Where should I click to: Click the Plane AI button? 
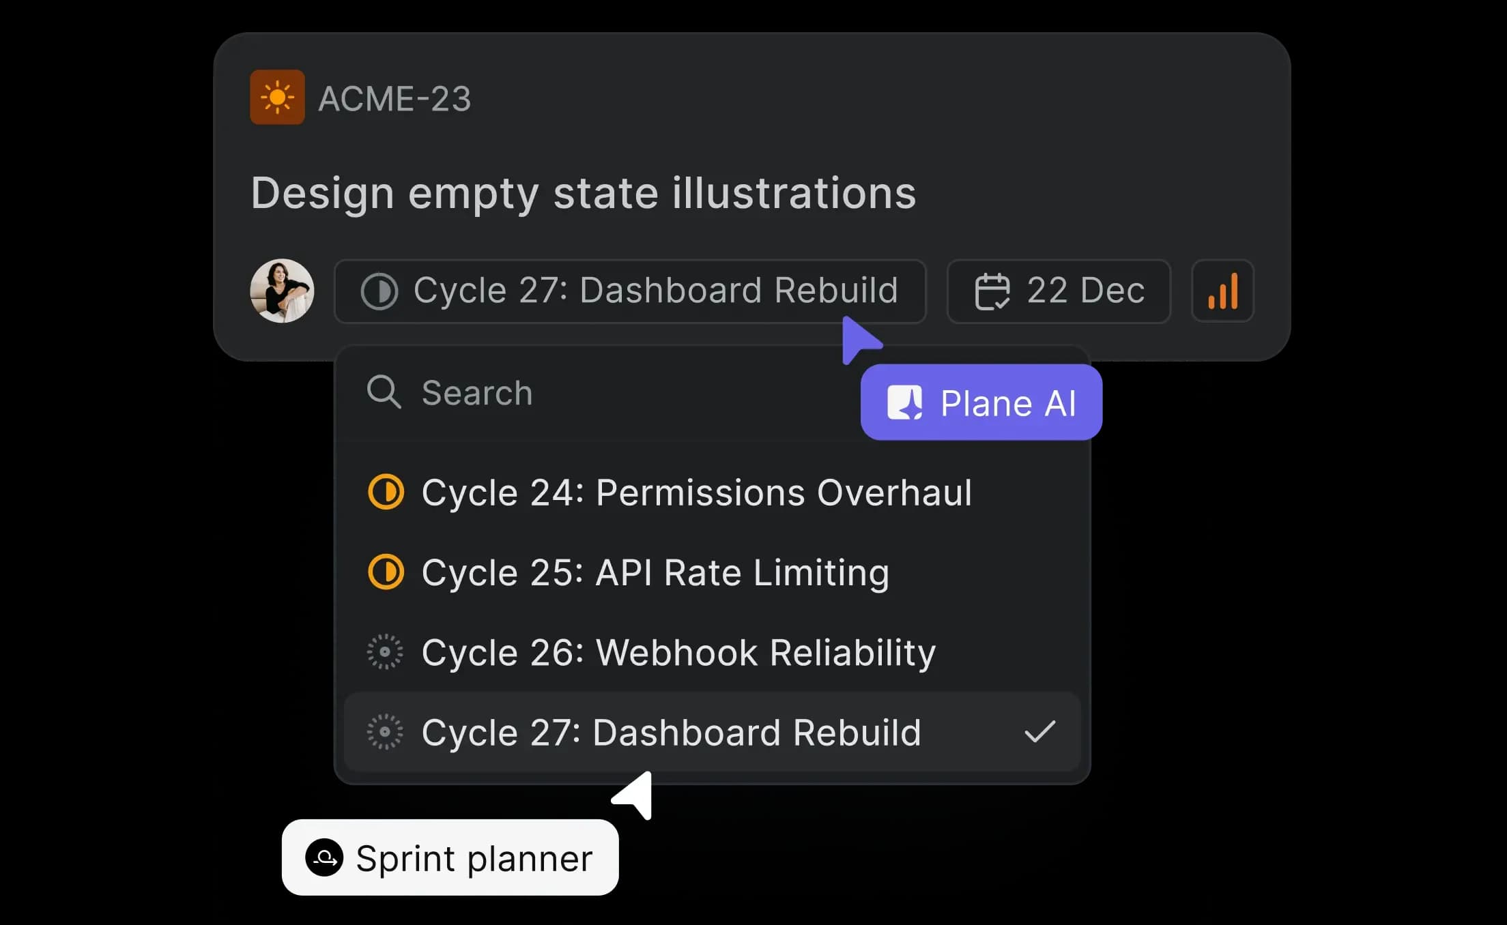980,402
